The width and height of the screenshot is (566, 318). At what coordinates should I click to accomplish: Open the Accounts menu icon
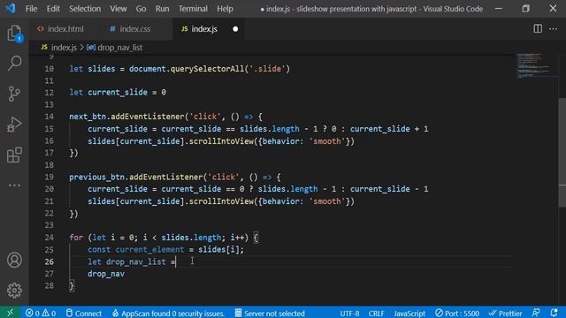(x=14, y=260)
